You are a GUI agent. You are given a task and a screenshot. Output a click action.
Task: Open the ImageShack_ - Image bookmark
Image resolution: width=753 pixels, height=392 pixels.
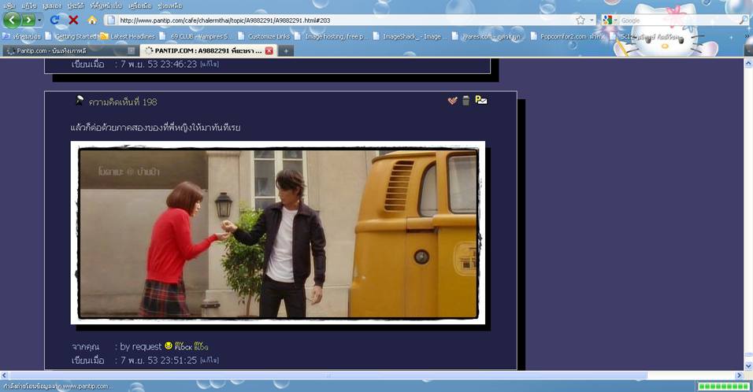click(410, 36)
